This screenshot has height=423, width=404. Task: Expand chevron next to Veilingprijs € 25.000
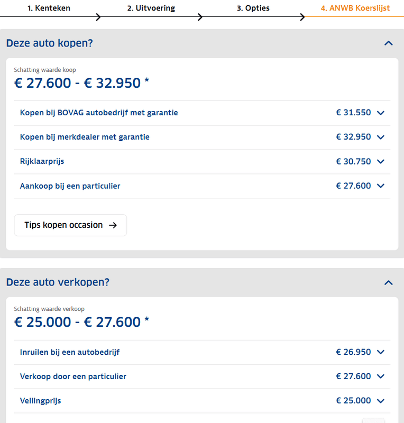click(381, 401)
